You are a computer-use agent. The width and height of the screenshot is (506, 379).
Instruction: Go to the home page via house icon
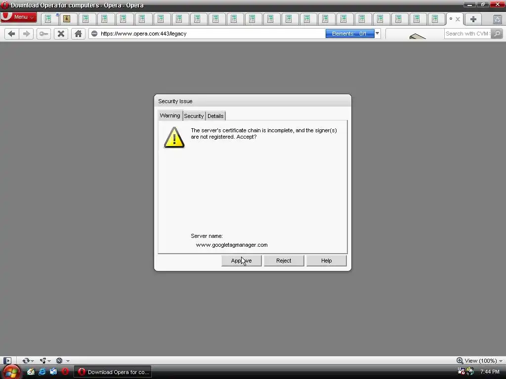click(x=78, y=34)
